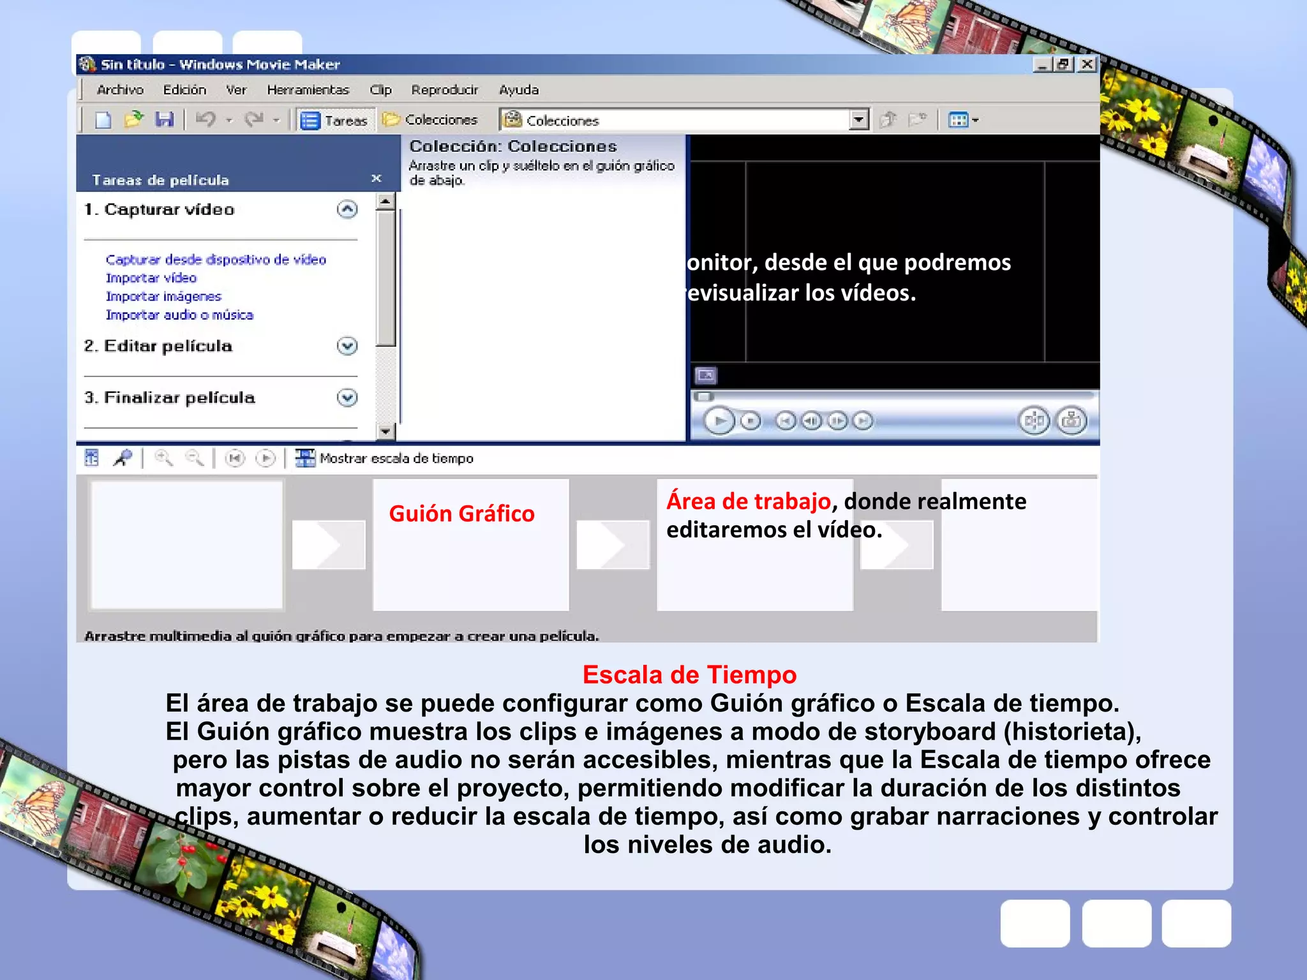Click the Open Project folder icon
Image resolution: width=1307 pixels, height=980 pixels.
click(x=133, y=119)
